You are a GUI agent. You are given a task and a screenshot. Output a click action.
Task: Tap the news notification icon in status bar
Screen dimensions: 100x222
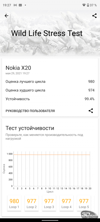click(20, 5)
